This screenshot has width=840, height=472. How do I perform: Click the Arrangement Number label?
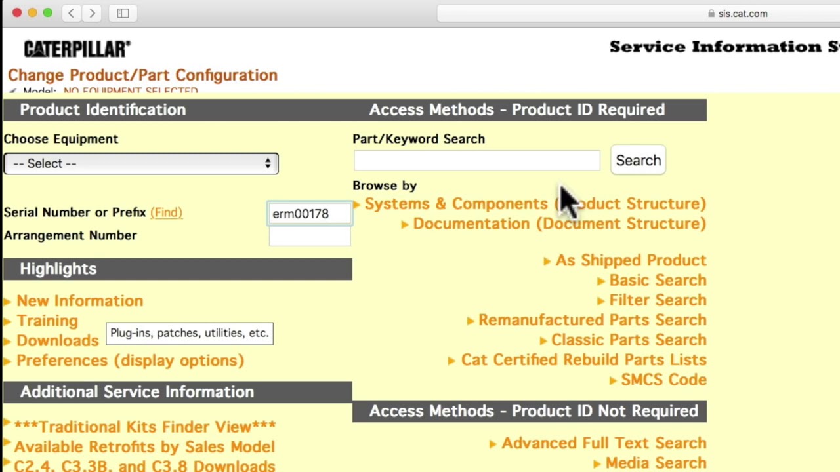(x=70, y=235)
